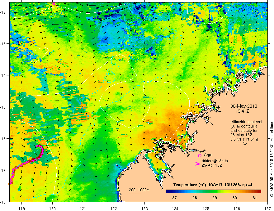Click the latitude axis label '-16'
The width and height of the screenshot is (274, 211).
tap(3, 139)
